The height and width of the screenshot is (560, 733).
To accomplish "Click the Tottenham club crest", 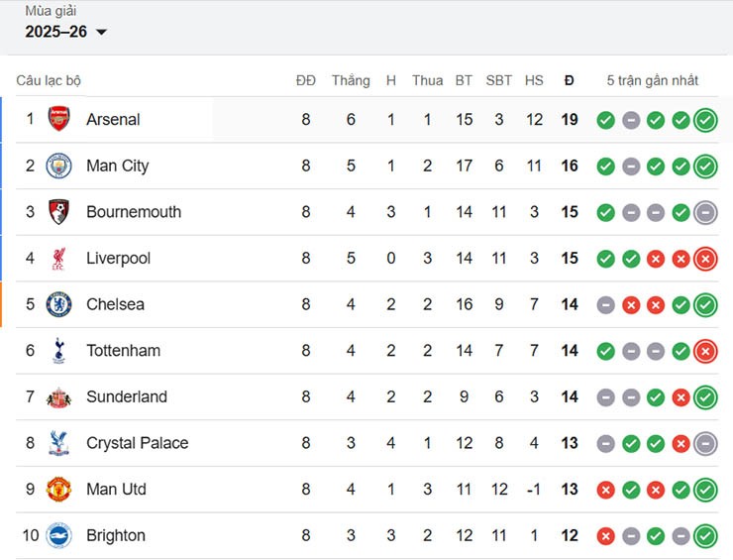I will click(x=59, y=351).
